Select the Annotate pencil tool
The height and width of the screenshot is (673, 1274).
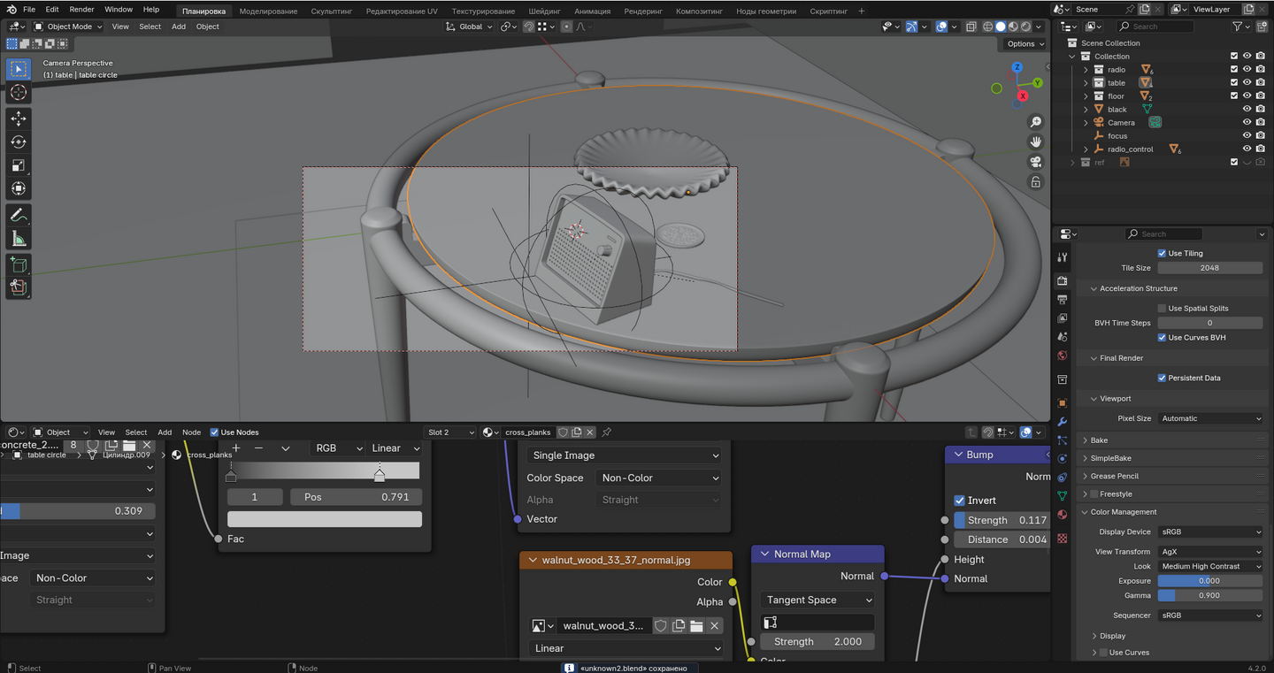[x=18, y=215]
